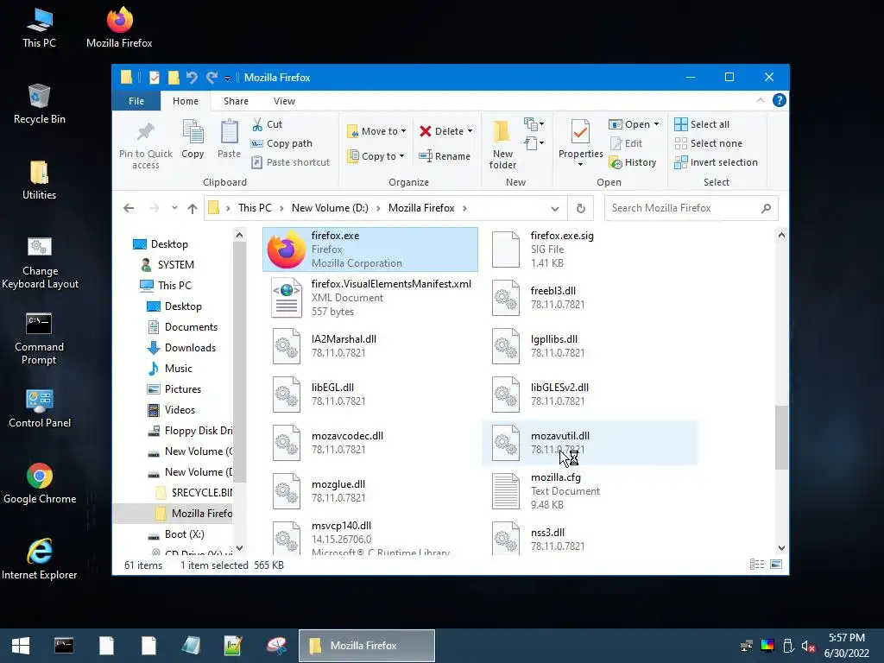Switch to the Home tab

186,101
